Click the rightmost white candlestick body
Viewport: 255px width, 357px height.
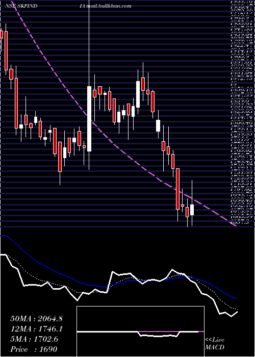tap(192, 210)
